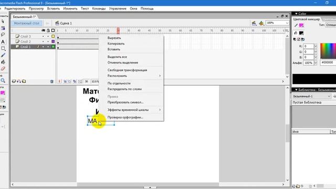Image resolution: width=336 pixels, height=189 pixels.
Task: Click the Delete Layer trash icon
Action: 51,81
